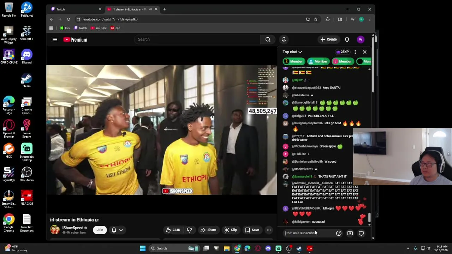Viewport: 452px width, 254px height.
Task: Click the 25XP chat badge
Action: [x=342, y=52]
